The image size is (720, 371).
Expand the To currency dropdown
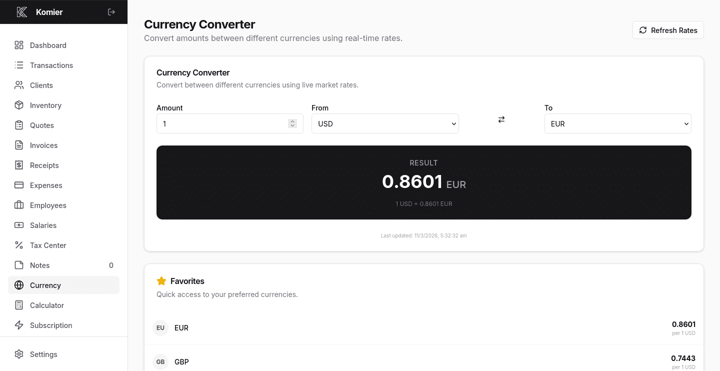click(617, 123)
